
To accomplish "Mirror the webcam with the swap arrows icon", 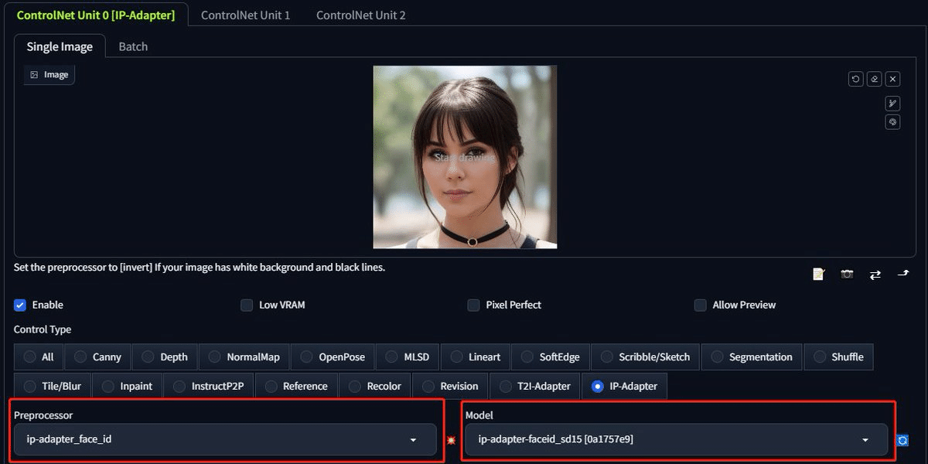I will click(875, 273).
